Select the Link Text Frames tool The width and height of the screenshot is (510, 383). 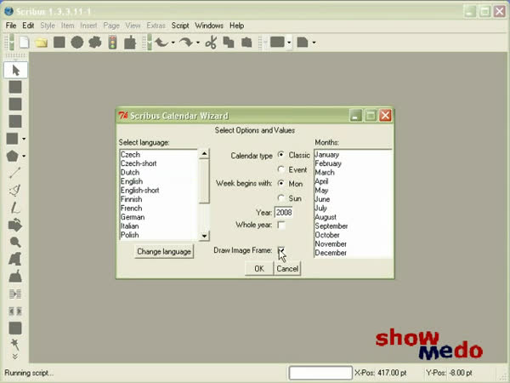pyautogui.click(x=15, y=294)
